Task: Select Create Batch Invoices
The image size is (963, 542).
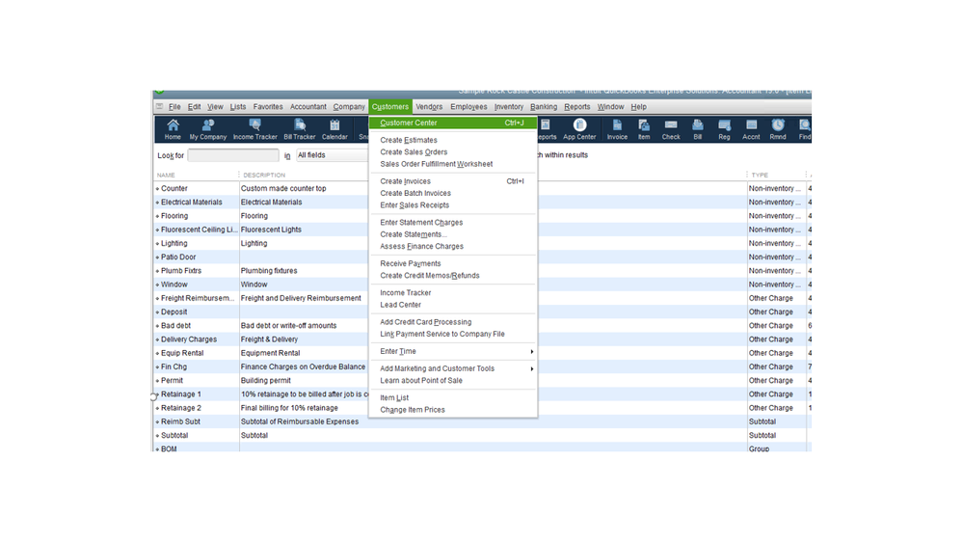Action: [x=453, y=193]
